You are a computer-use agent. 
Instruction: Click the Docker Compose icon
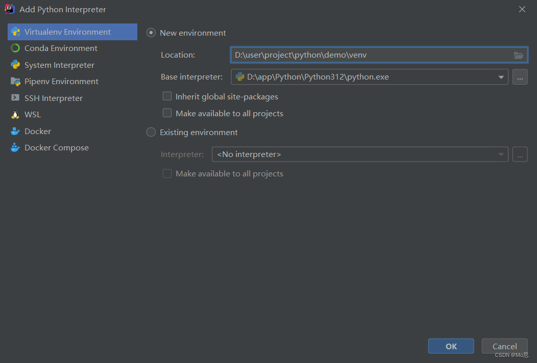coord(15,148)
